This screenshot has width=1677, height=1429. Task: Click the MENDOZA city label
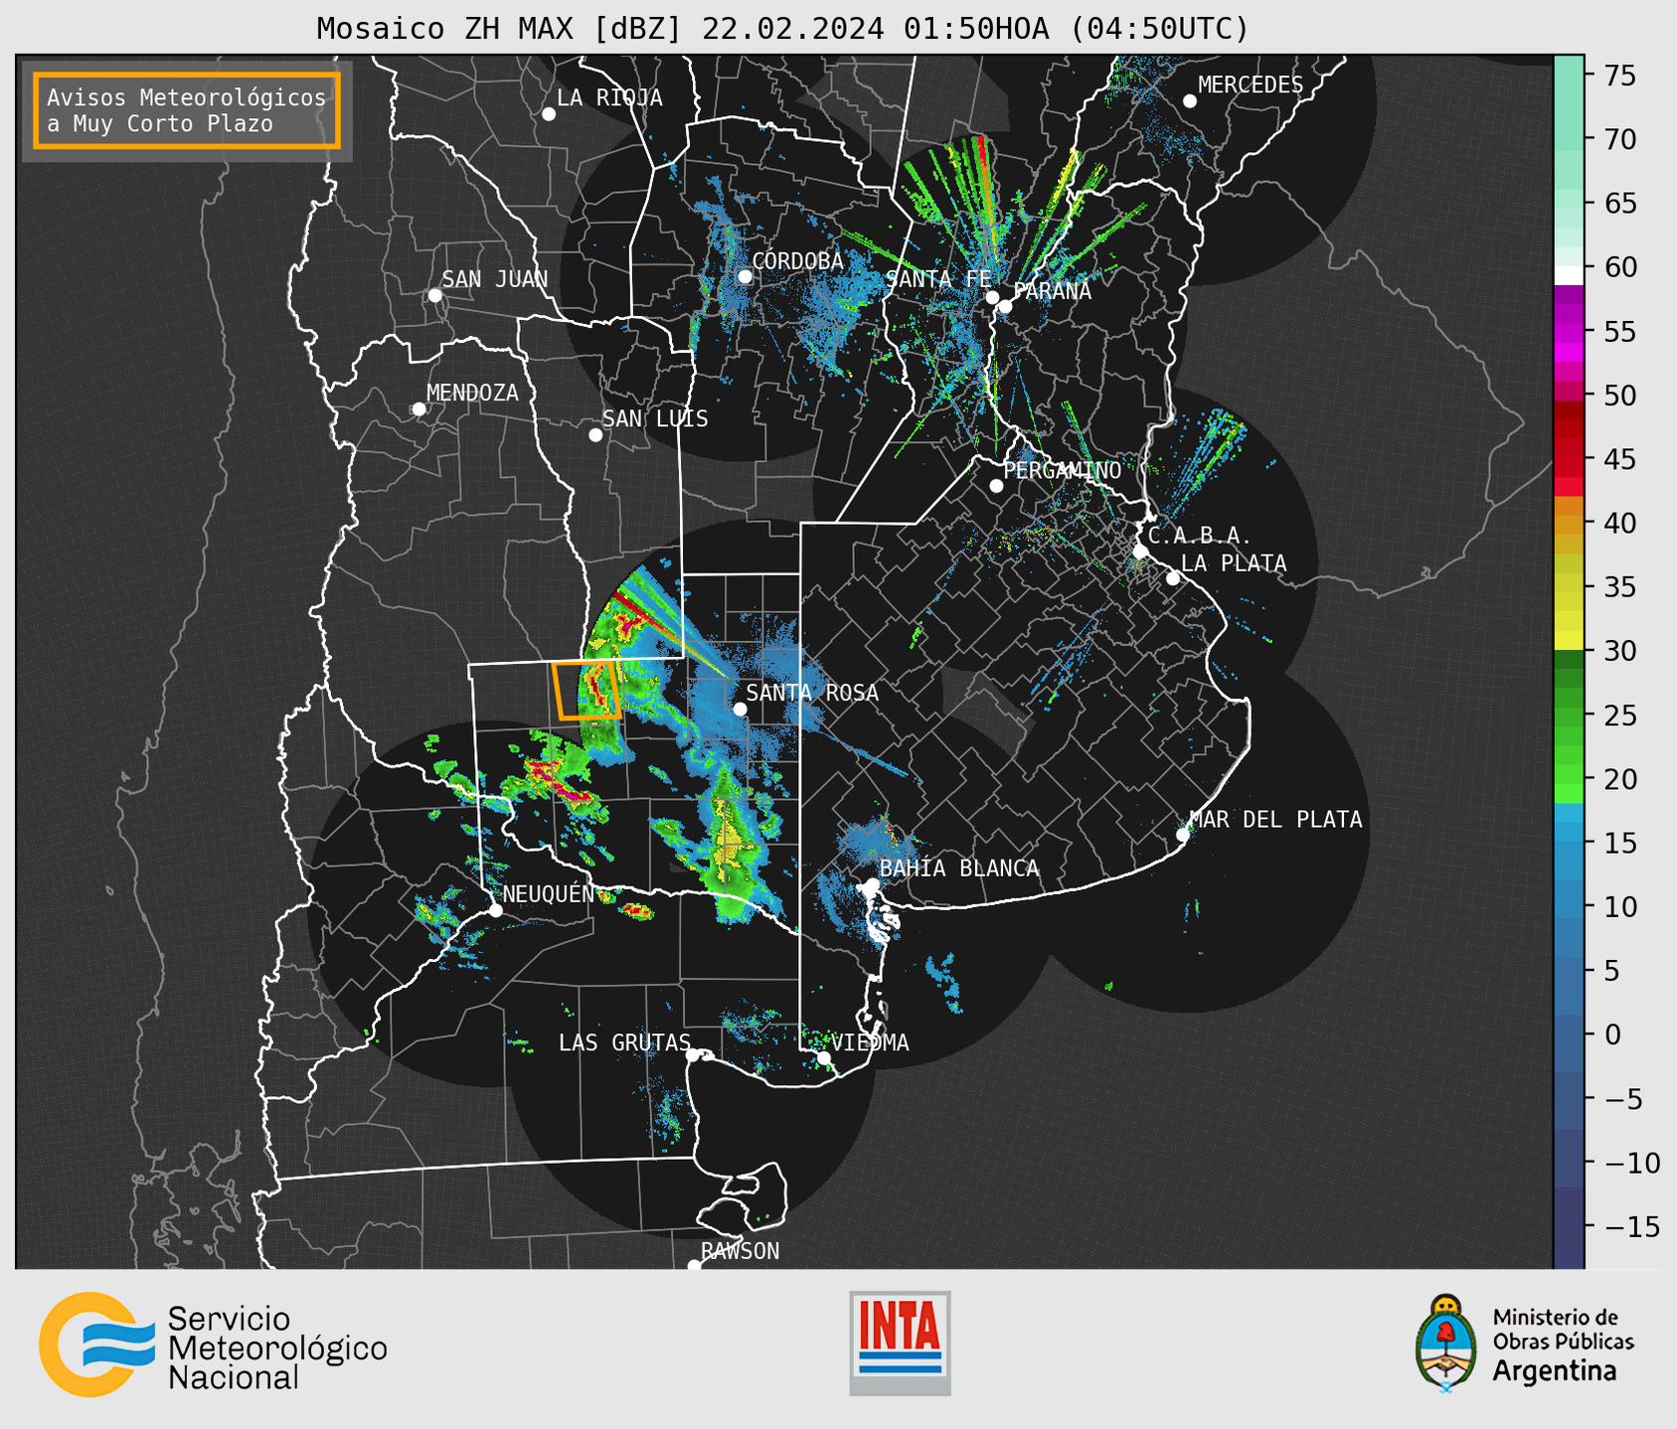click(x=472, y=393)
